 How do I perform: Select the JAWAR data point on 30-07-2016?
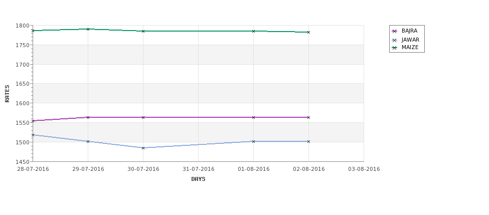coord(143,148)
